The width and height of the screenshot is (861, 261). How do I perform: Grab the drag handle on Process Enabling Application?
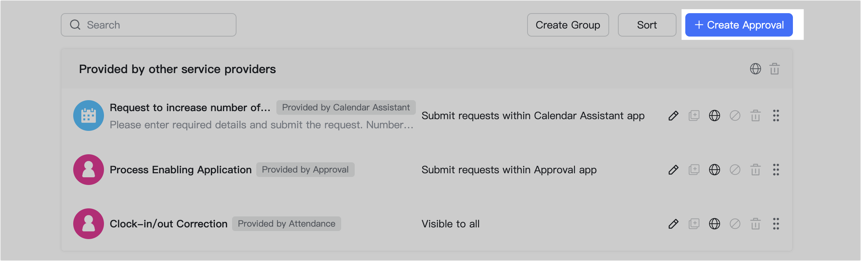click(x=776, y=170)
